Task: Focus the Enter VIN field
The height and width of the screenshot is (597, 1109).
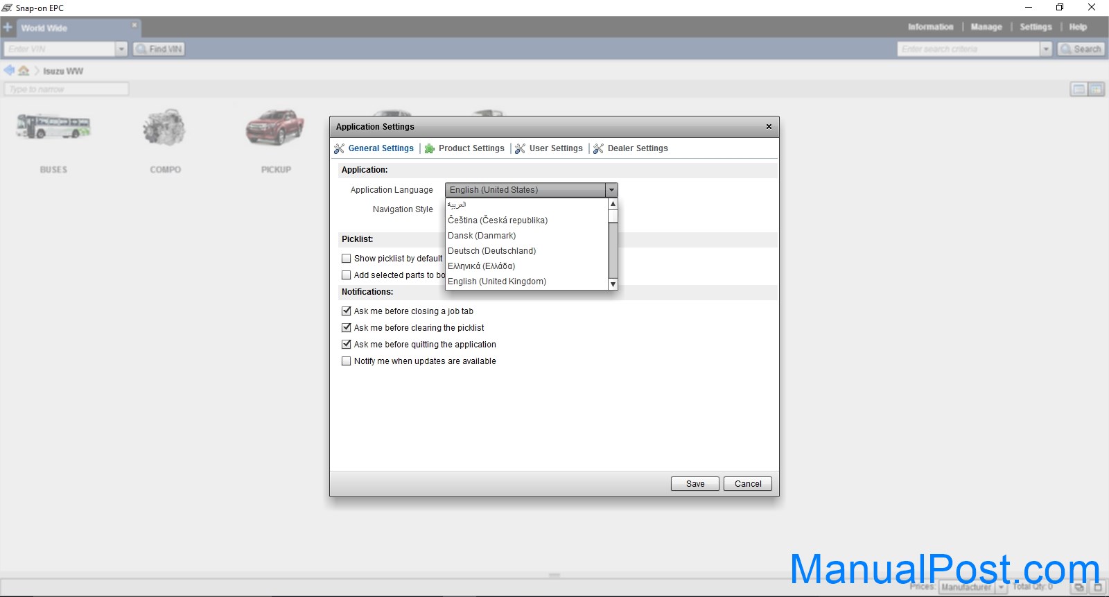Action: click(x=60, y=49)
